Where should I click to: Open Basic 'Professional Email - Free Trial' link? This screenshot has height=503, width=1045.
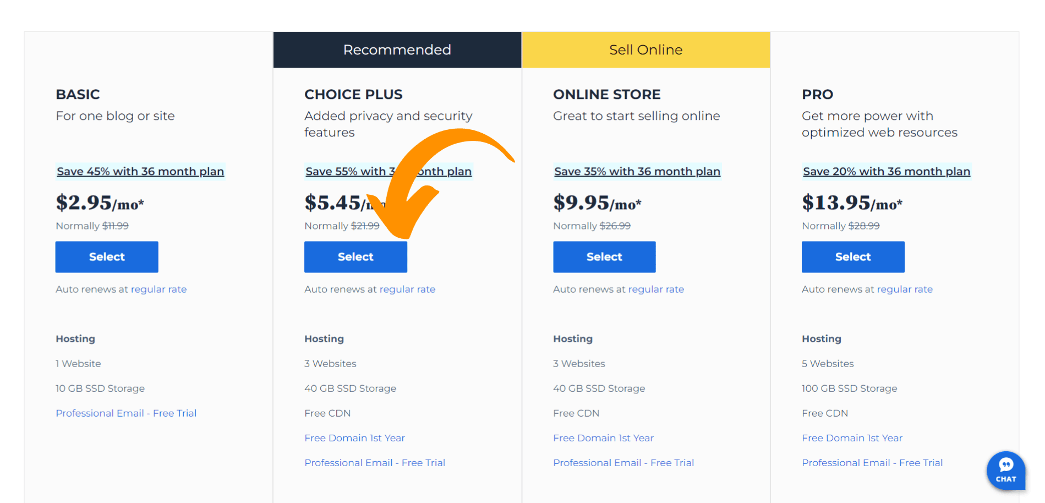(x=126, y=413)
